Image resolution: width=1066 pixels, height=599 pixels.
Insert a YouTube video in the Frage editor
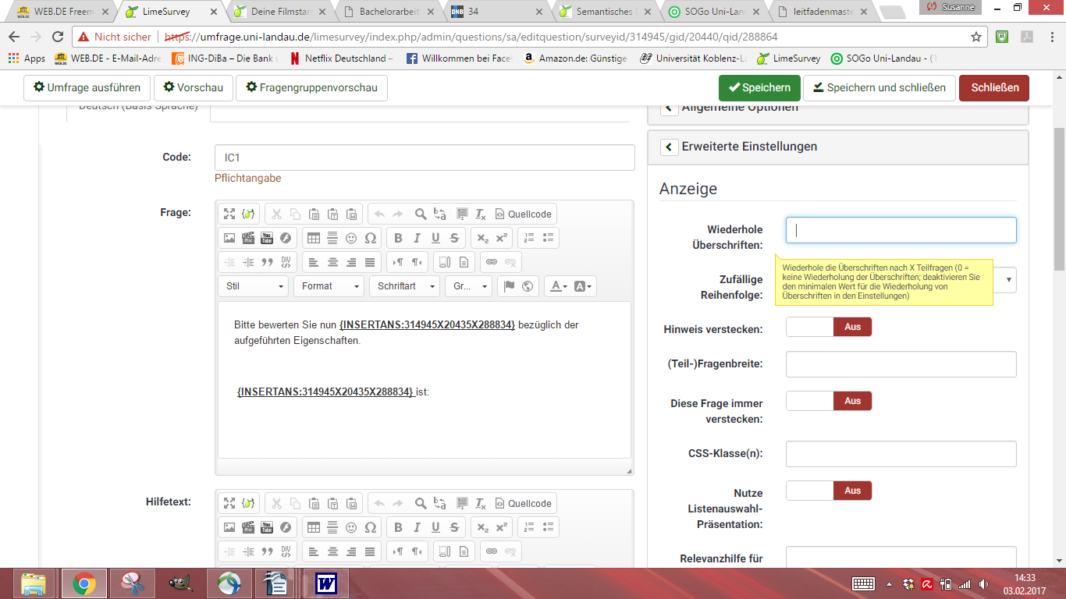[x=267, y=238]
